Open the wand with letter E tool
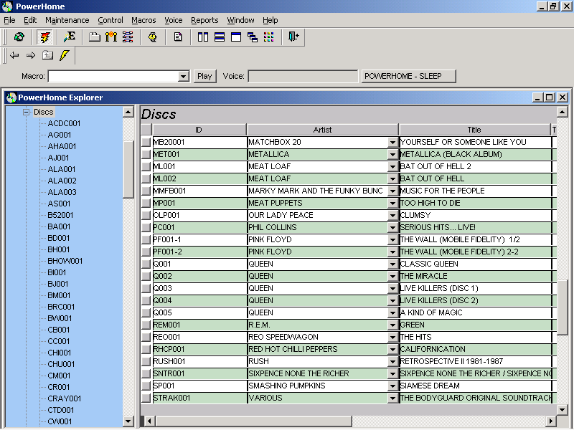 click(x=69, y=37)
